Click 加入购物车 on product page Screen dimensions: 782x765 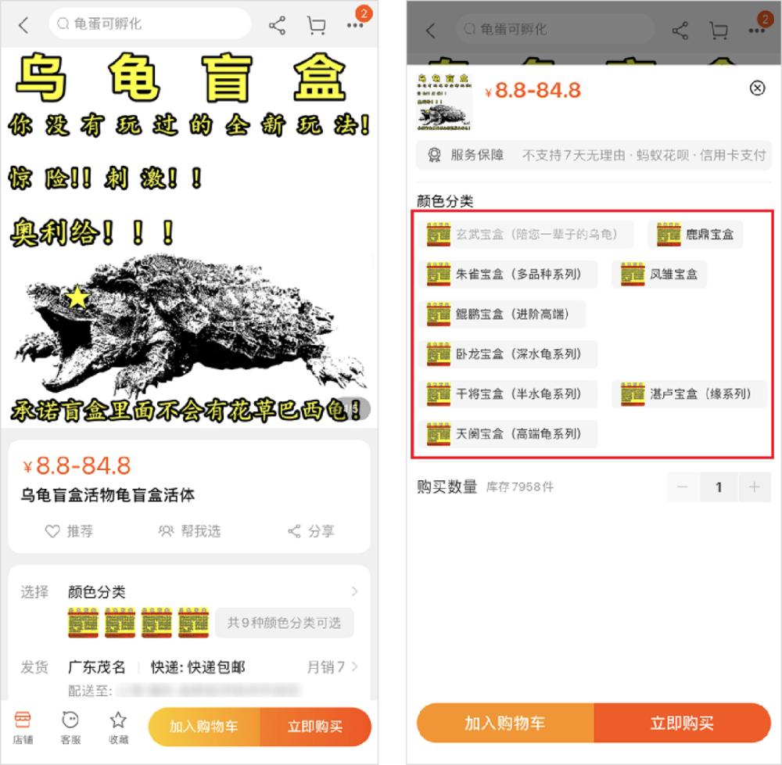point(204,727)
